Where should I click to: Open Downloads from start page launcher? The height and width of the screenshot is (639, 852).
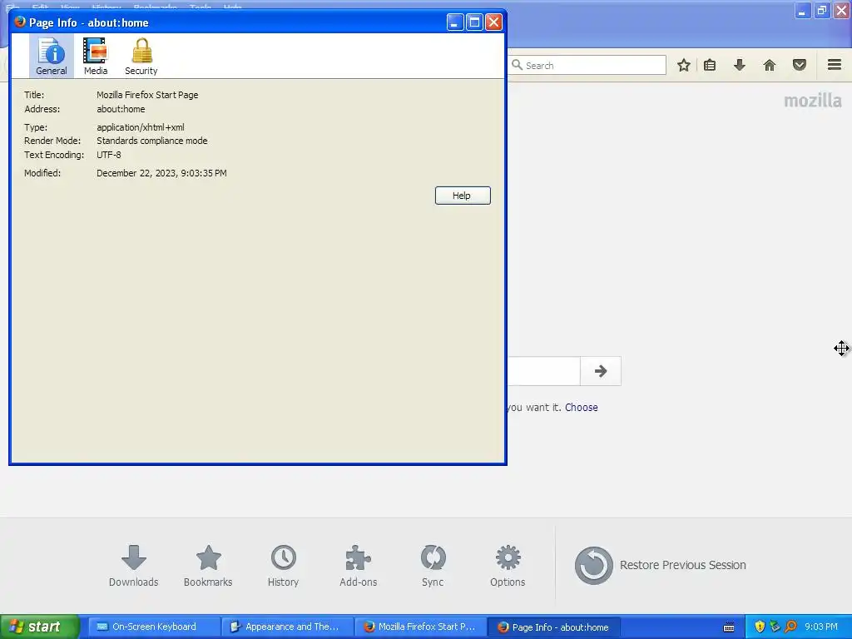pyautogui.click(x=134, y=566)
